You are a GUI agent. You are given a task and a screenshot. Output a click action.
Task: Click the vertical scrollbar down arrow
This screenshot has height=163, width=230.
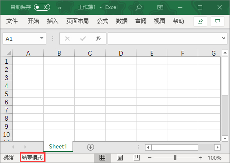(225, 138)
